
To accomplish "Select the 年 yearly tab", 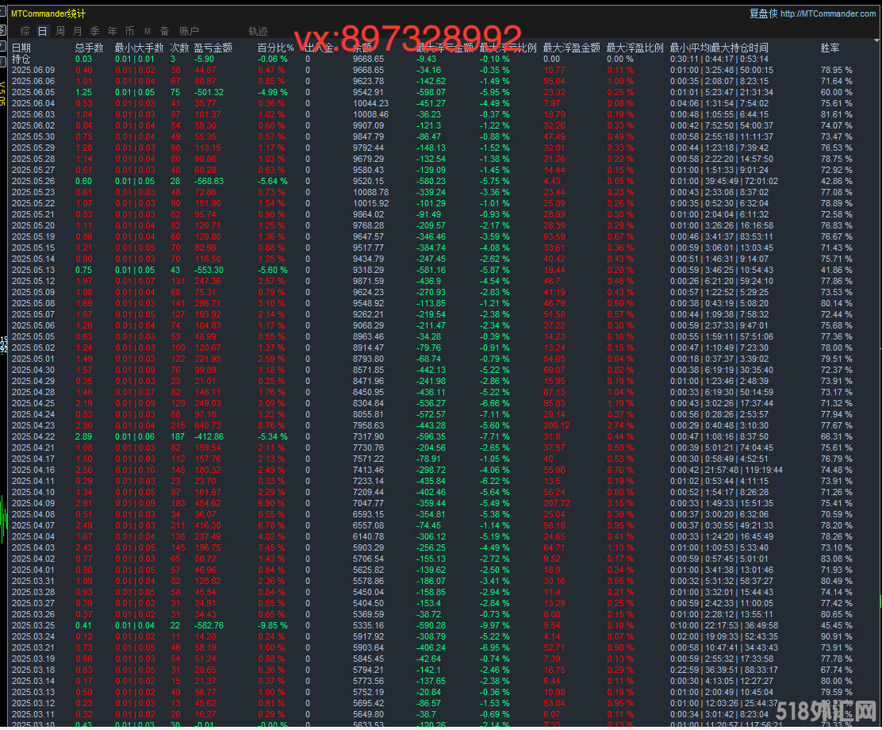I will 112,31.
